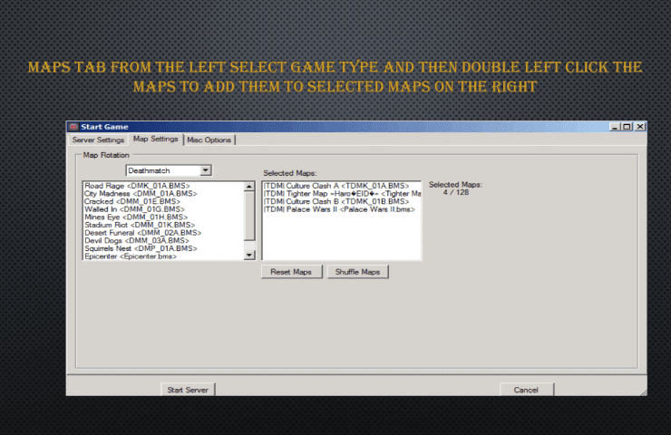
Task: Click the Start Game window title icon
Action: pyautogui.click(x=73, y=127)
